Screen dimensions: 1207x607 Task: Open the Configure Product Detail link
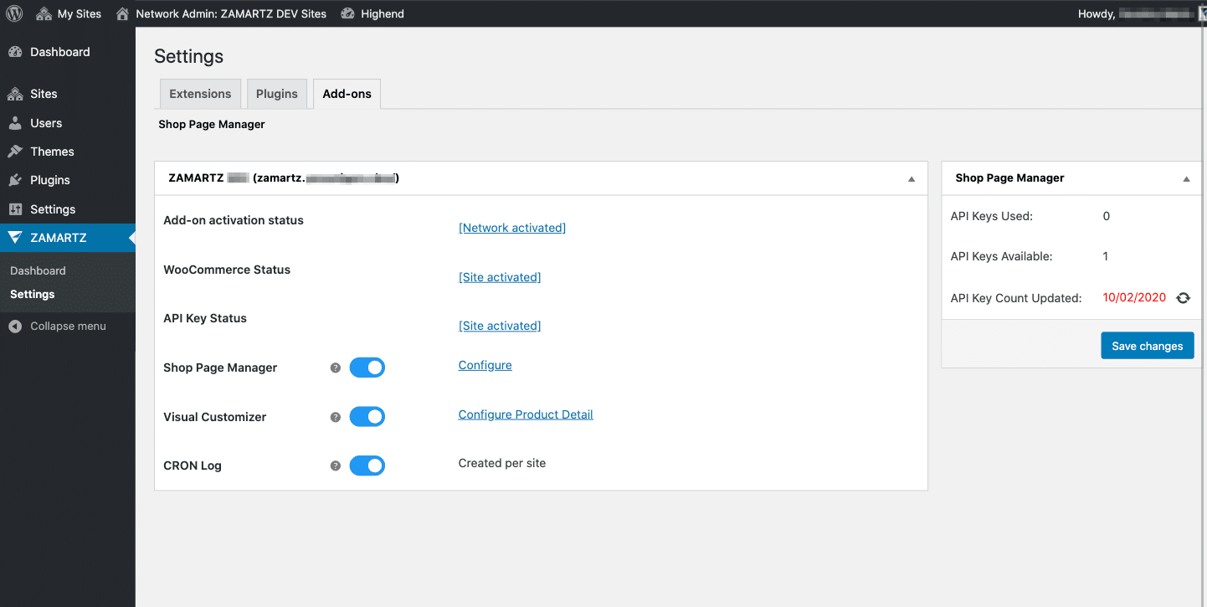(526, 414)
